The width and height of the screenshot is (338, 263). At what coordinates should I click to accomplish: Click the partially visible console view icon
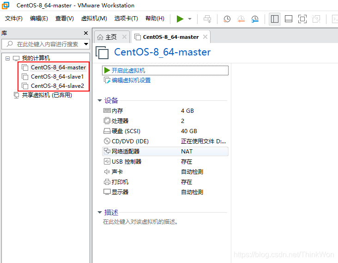coord(335,19)
